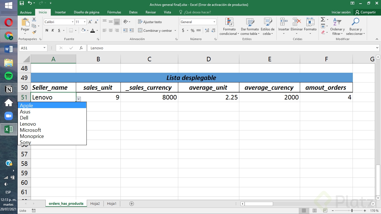Add a new sheet with plus icon

132,204
